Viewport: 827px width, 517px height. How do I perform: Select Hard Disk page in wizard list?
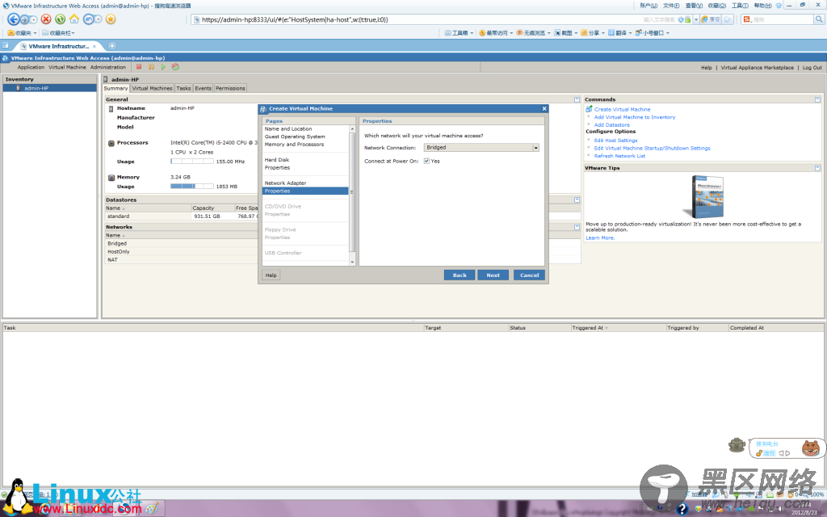(x=277, y=160)
